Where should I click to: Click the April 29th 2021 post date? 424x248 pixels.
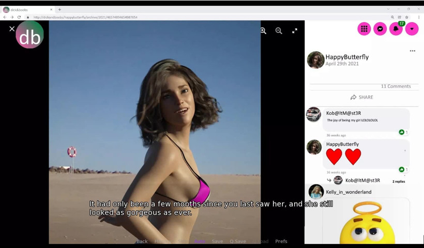point(342,64)
